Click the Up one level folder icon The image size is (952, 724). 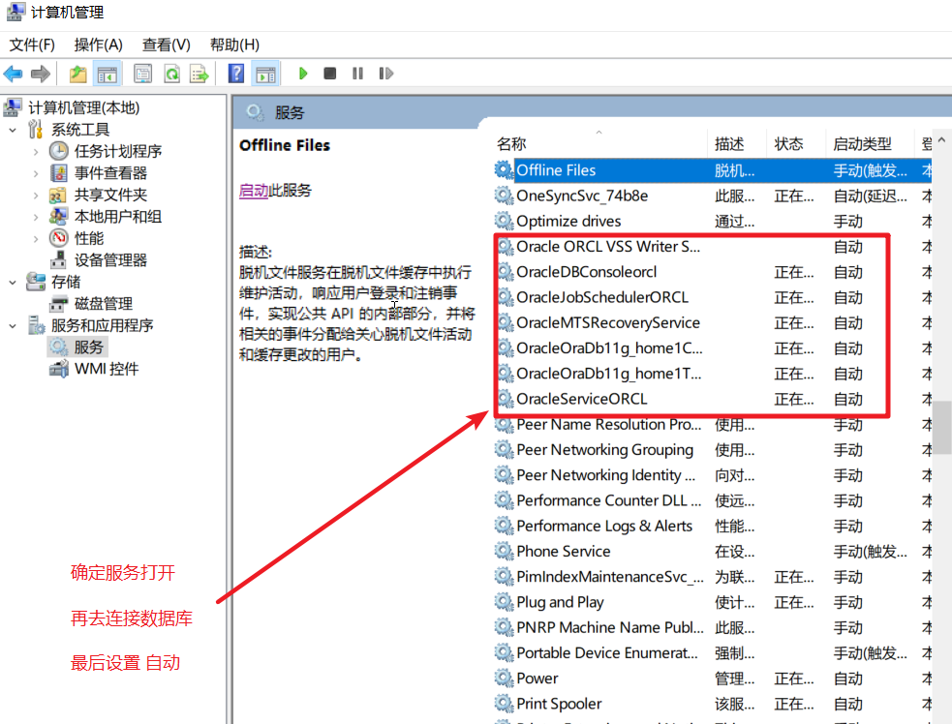pos(77,74)
